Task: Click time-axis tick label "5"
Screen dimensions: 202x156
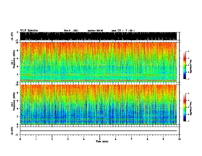Action: click(100, 139)
